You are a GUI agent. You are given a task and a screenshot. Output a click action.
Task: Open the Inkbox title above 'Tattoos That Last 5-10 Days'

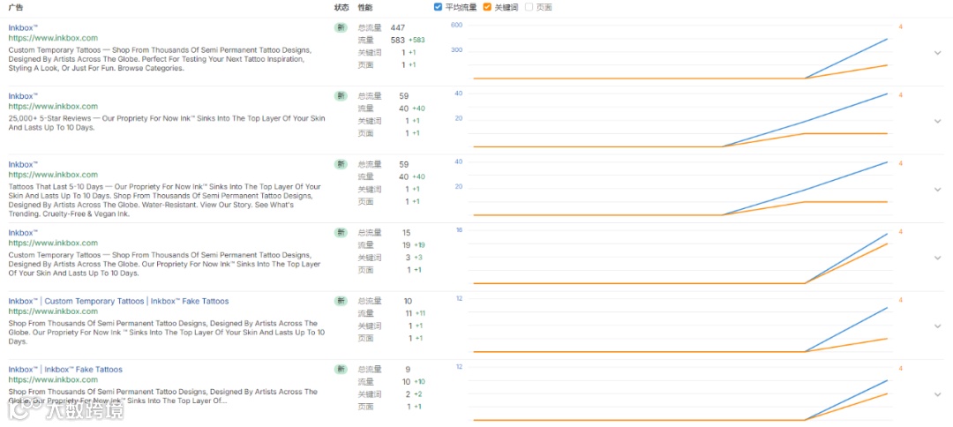click(x=23, y=165)
